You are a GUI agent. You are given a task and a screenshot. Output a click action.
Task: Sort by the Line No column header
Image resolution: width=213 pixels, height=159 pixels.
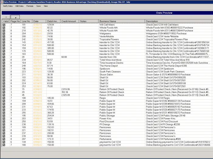click(x=27, y=21)
